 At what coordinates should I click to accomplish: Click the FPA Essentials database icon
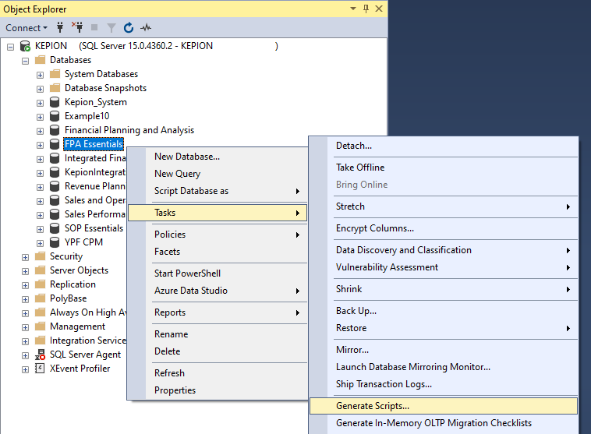pos(55,144)
